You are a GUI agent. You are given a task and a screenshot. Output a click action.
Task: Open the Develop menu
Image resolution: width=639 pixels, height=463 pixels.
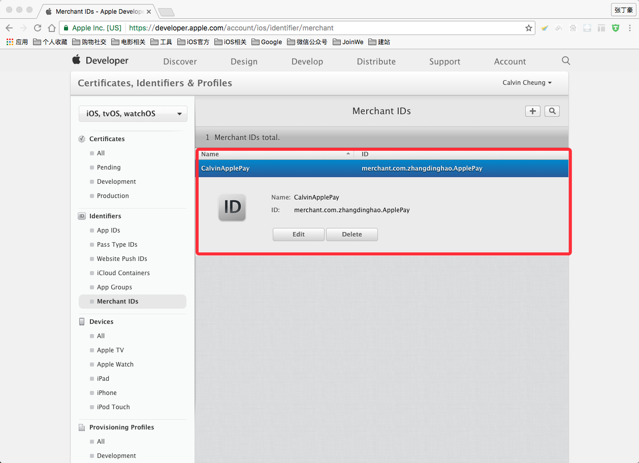pyautogui.click(x=307, y=61)
